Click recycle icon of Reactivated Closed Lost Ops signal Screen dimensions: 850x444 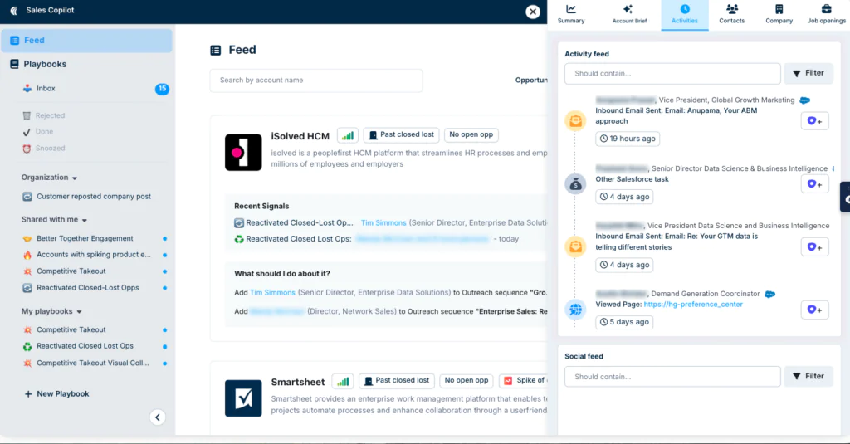[239, 239]
